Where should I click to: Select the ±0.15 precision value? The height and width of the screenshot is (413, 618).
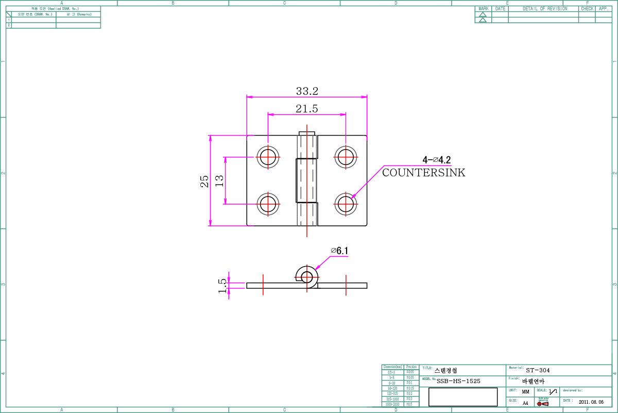[x=410, y=388]
